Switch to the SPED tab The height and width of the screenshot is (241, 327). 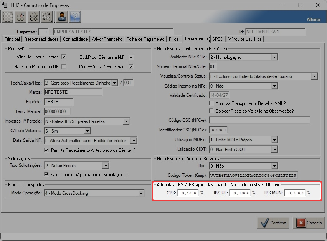coord(218,39)
